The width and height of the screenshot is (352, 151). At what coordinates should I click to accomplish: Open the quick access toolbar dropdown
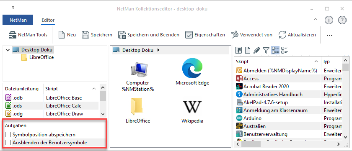pos(13,8)
